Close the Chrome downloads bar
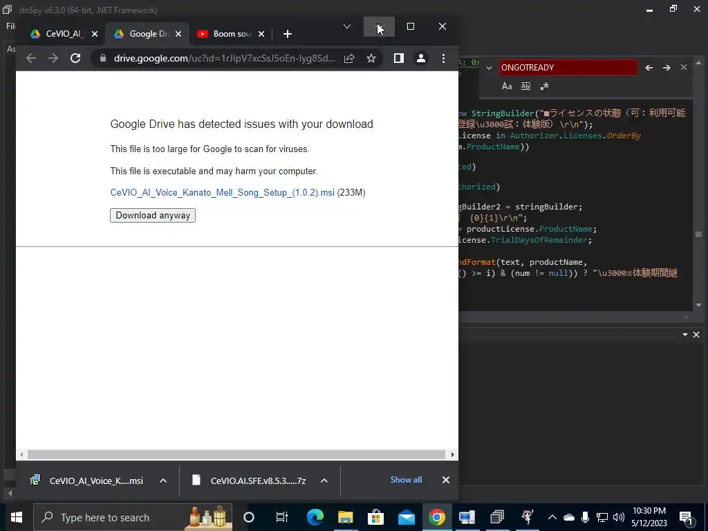Image resolution: width=708 pixels, height=531 pixels. click(446, 480)
